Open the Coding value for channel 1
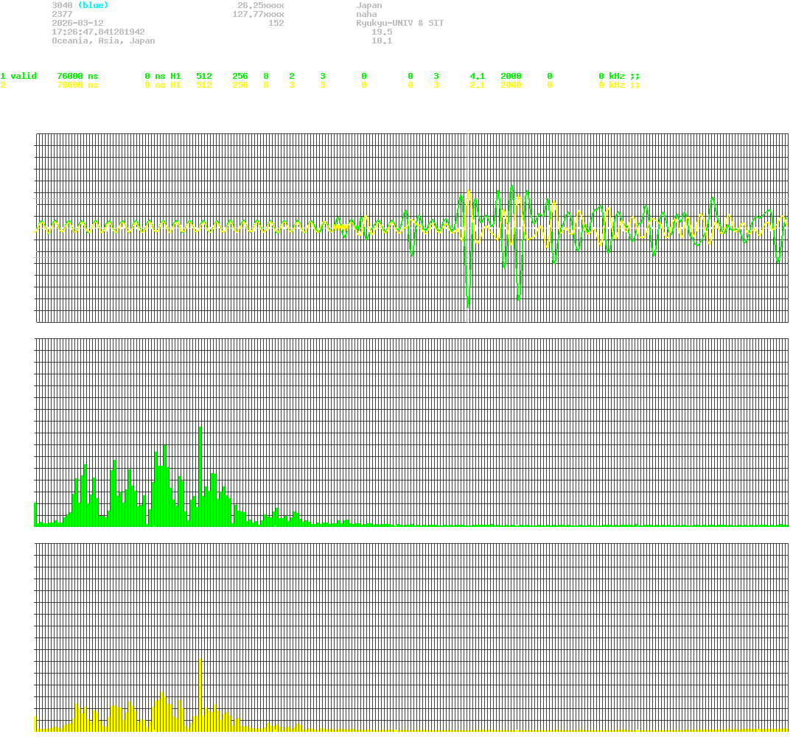 point(436,76)
